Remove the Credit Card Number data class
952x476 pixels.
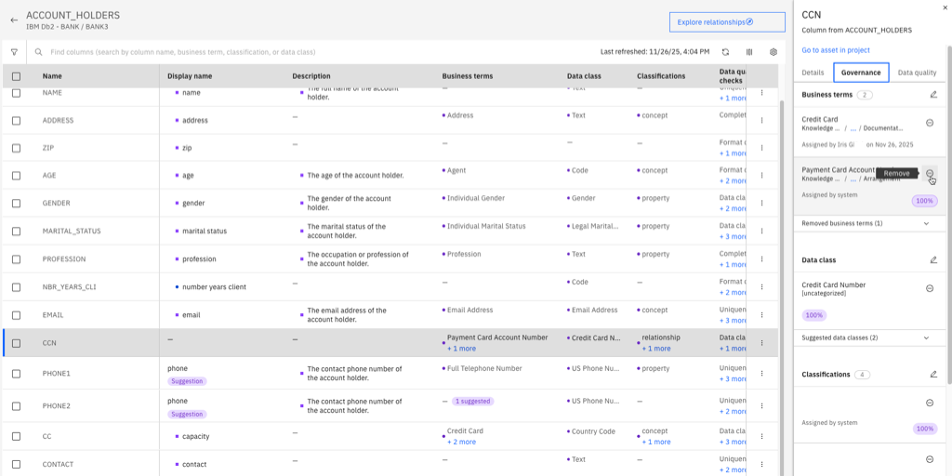point(930,288)
